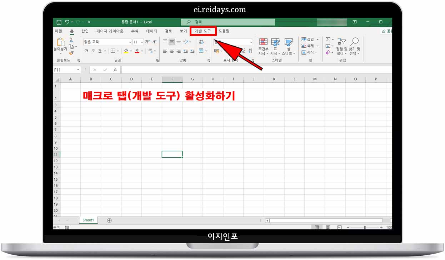Toggle bold formatting (가)
This screenshot has width=445, height=260.
[87, 50]
